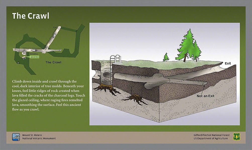Click the 'Exit' label on overhead map
Image resolution: width=252 pixels, height=150 pixels.
point(55,27)
